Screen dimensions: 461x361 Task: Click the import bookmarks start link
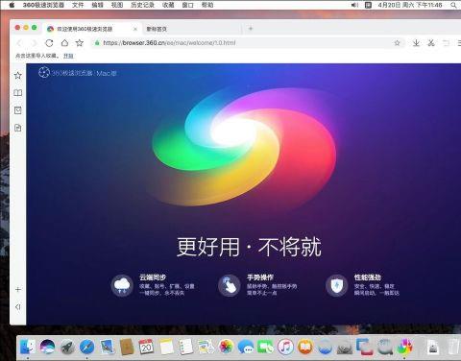pyautogui.click(x=68, y=56)
